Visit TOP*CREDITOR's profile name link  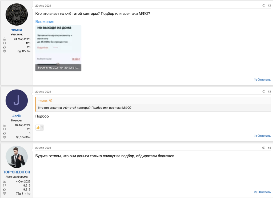(x=17, y=172)
